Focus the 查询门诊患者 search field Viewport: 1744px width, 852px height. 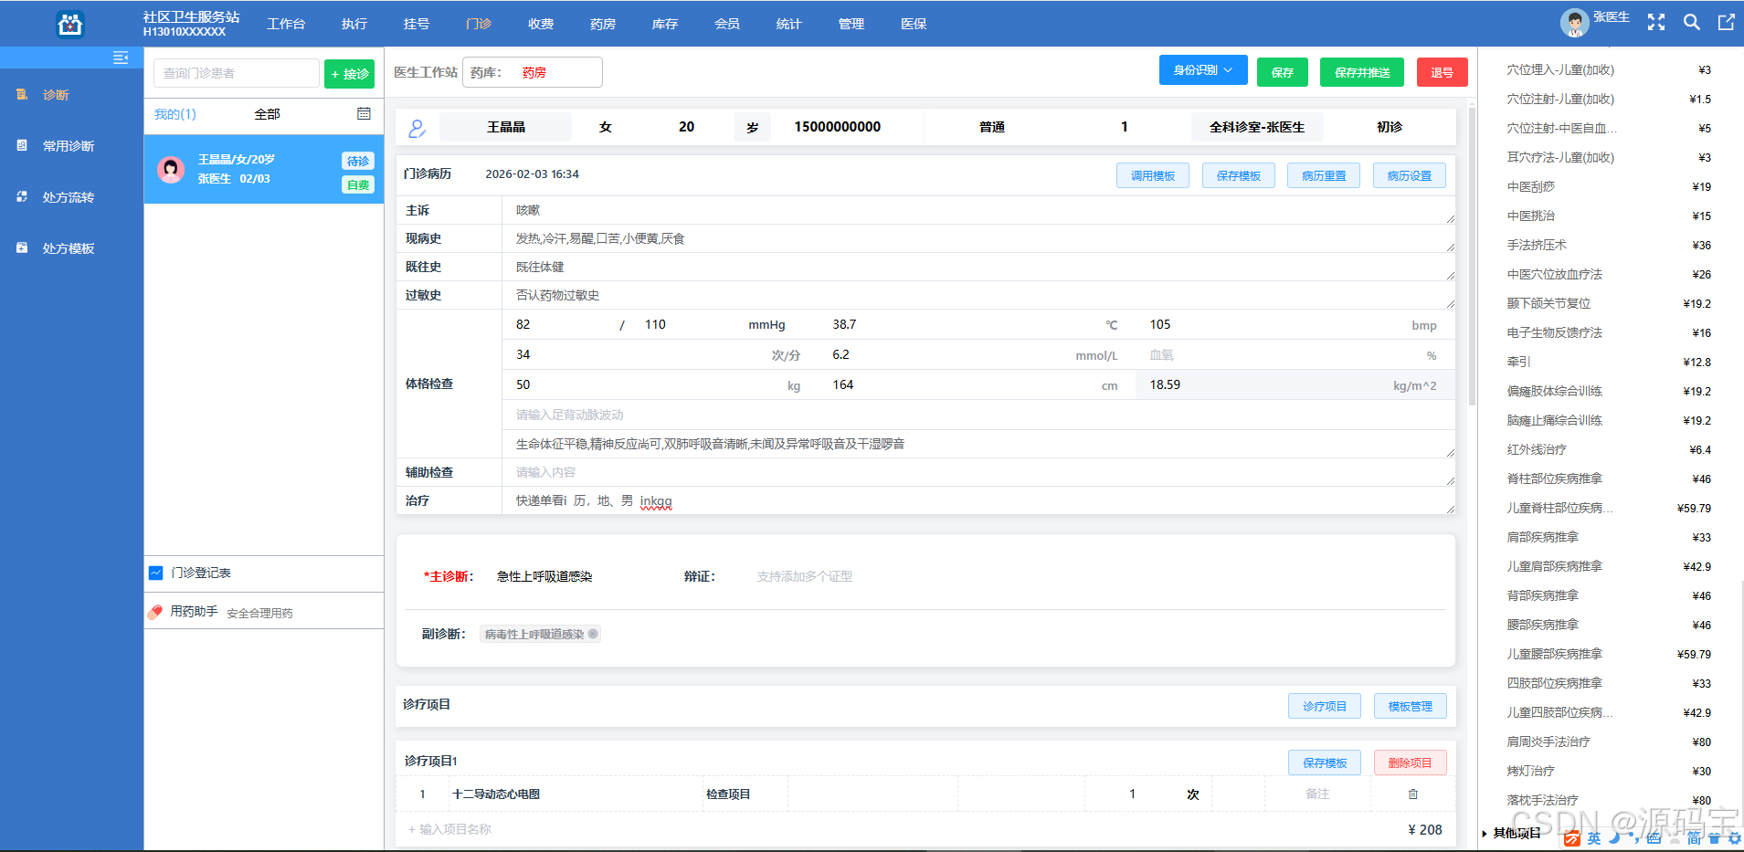coord(237,73)
